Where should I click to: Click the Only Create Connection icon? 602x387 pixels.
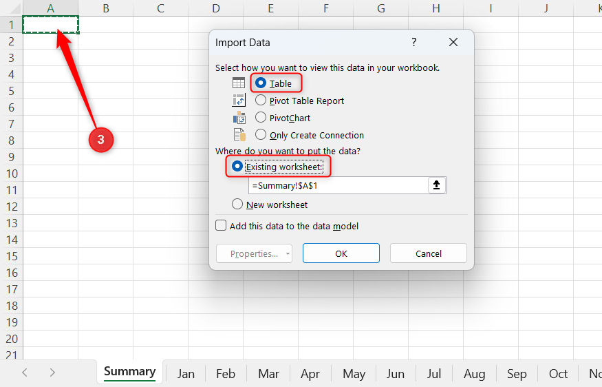(x=239, y=135)
